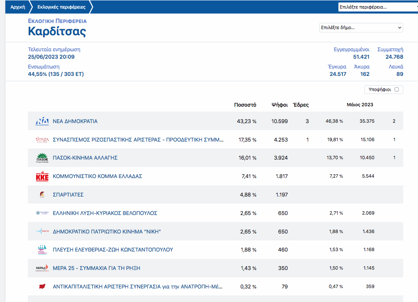Image resolution: width=418 pixels, height=302 pixels.
Task: Click the Ελληνική Λύση party logo
Action: pyautogui.click(x=42, y=213)
